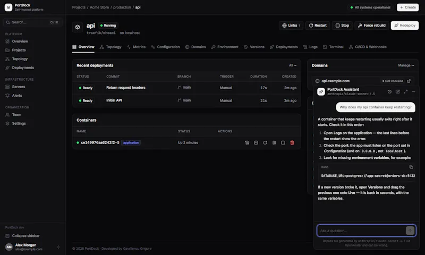The height and width of the screenshot is (255, 425).
Task: Open terminal icon in container row
Action: 256,142
